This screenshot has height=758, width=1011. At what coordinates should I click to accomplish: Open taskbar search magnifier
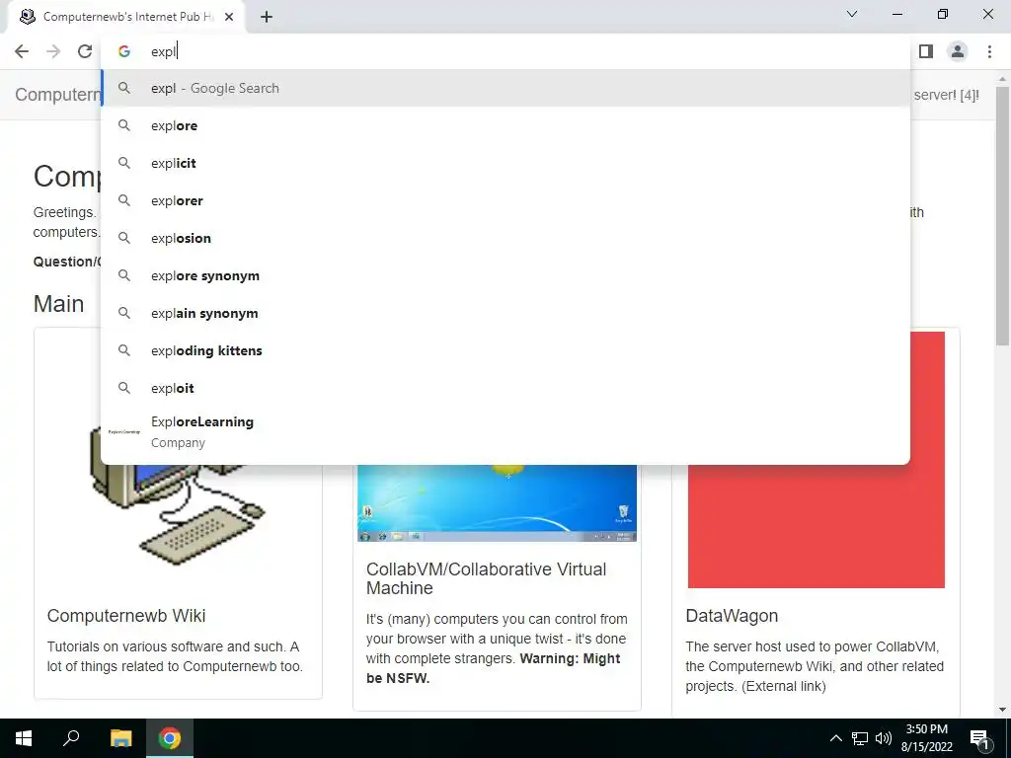[71, 738]
